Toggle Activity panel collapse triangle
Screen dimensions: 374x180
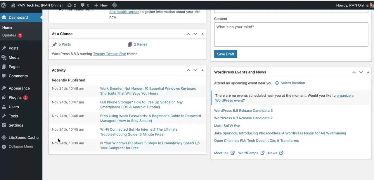pos(202,70)
